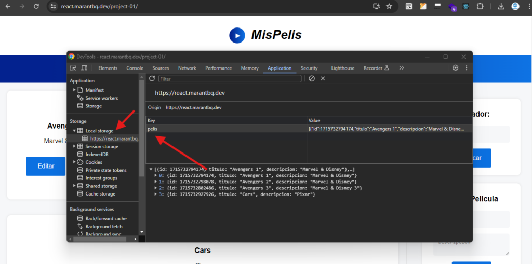
Task: Expand array item 1 Avengers 2
Action: [156, 182]
